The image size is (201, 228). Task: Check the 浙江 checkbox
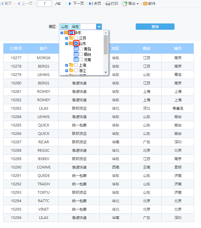pos(76,70)
